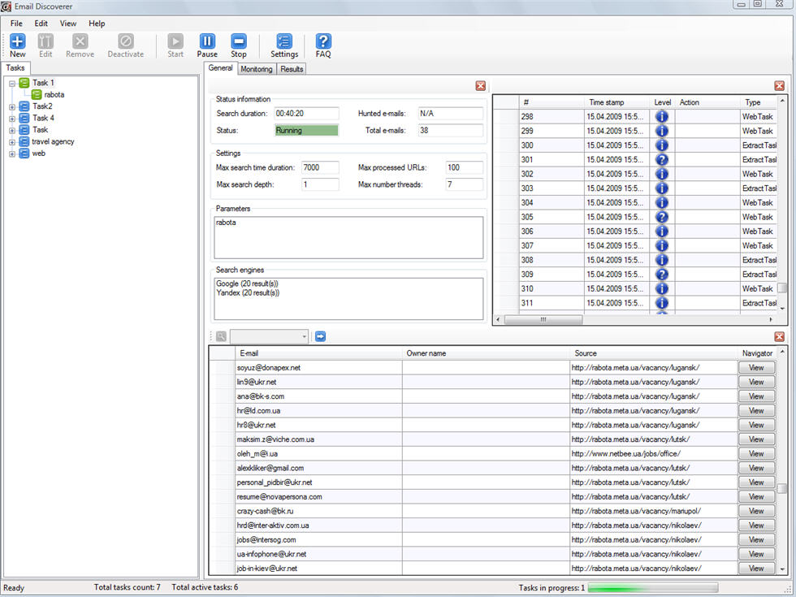Screen dimensions: 796x597
Task: Click the Max processed URLs field
Action: coord(464,167)
